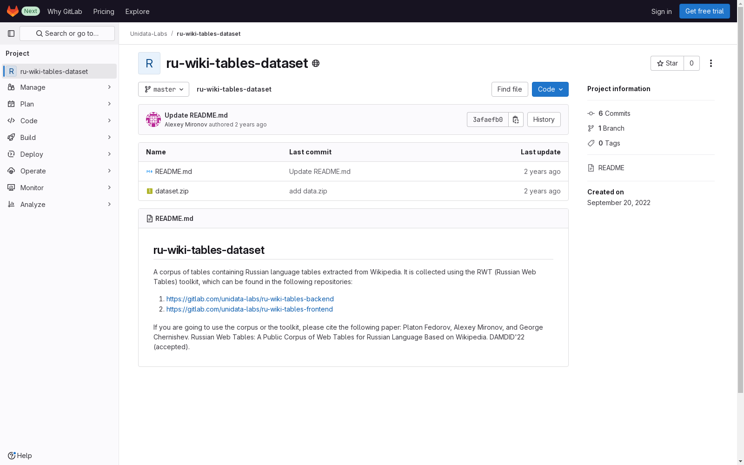Viewport: 744px width, 465px height.
Task: Click the branch icon beside 1 Branch
Action: pos(591,128)
